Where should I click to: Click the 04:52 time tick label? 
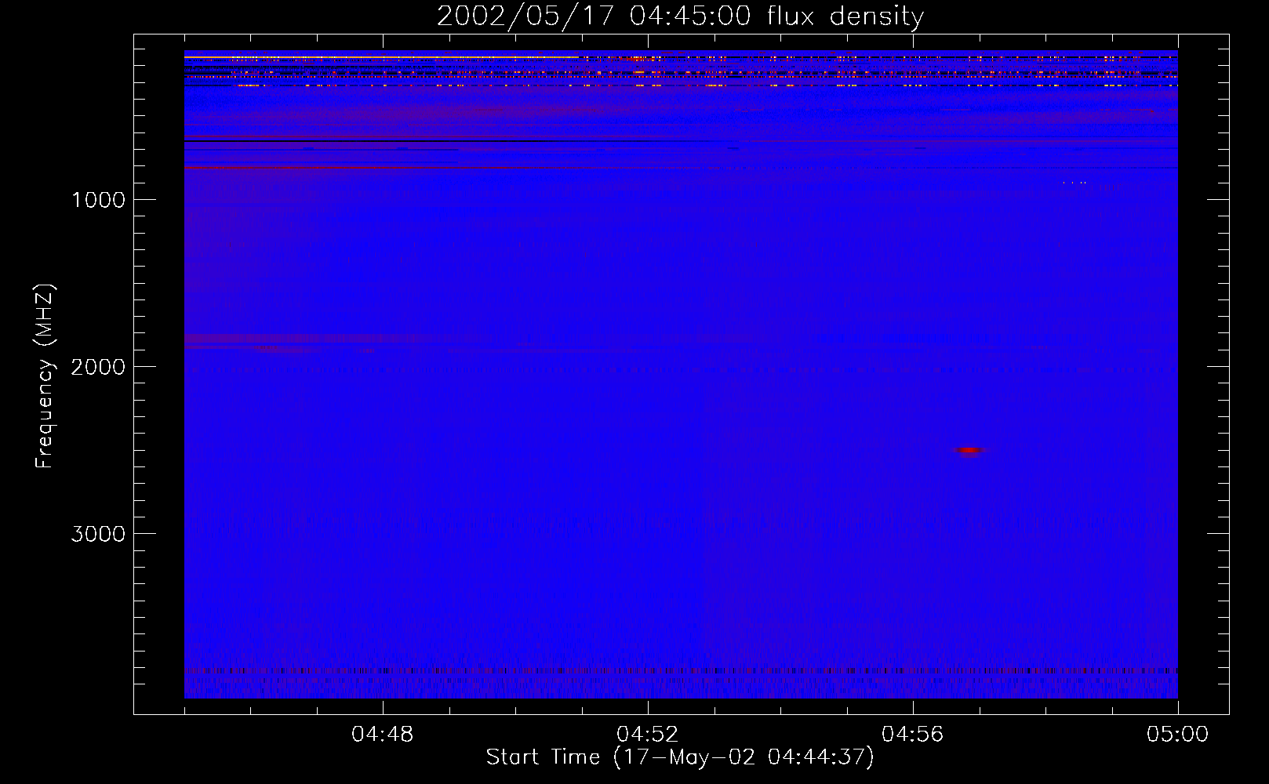coord(648,735)
